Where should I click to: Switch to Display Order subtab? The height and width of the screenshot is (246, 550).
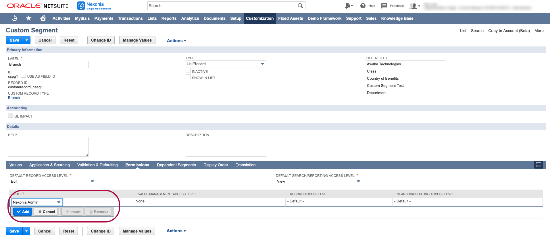(x=216, y=165)
